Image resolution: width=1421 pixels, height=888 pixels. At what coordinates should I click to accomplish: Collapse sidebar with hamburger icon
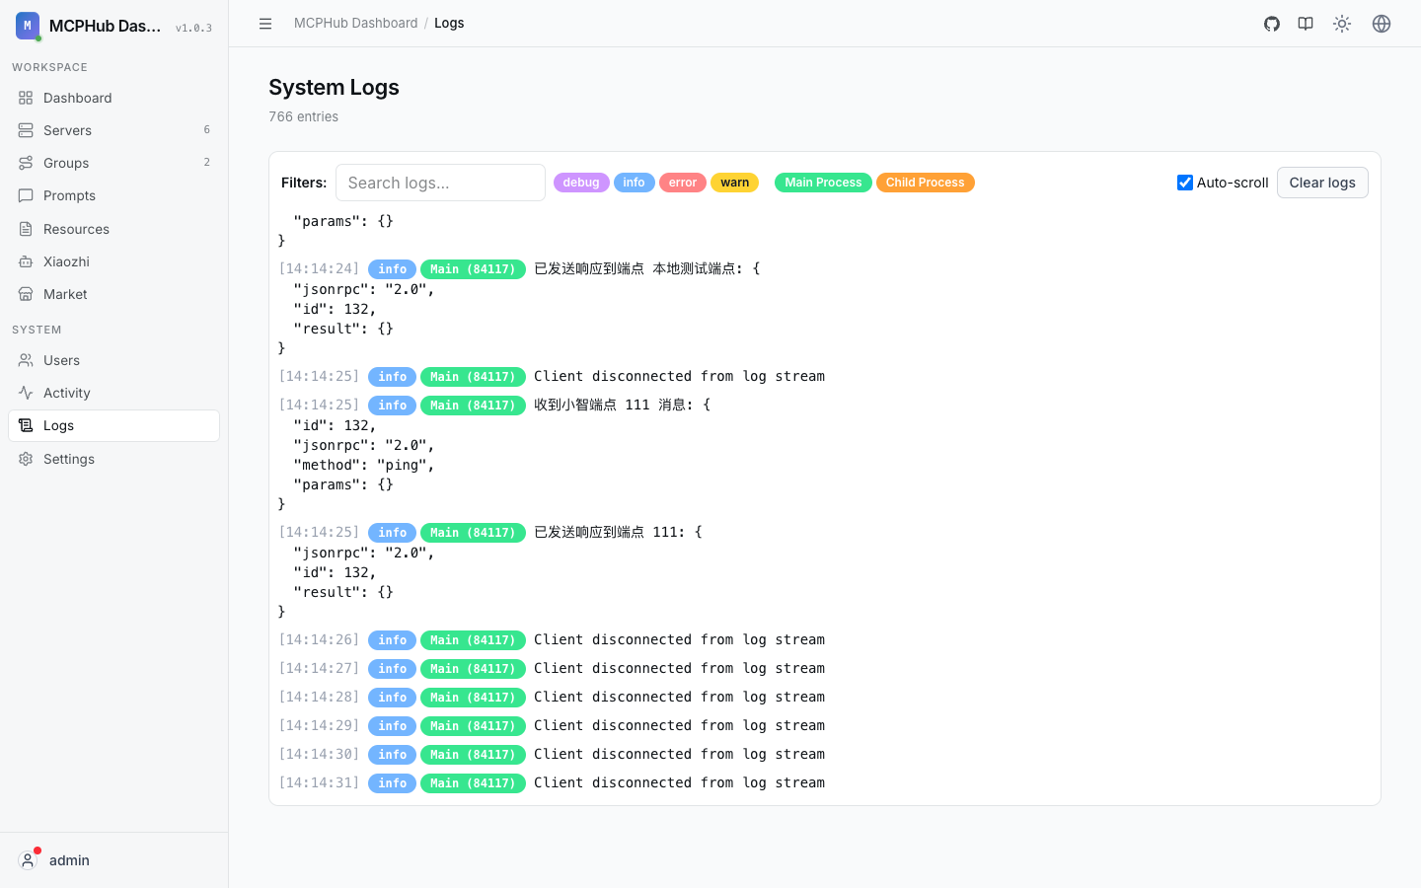coord(265,24)
